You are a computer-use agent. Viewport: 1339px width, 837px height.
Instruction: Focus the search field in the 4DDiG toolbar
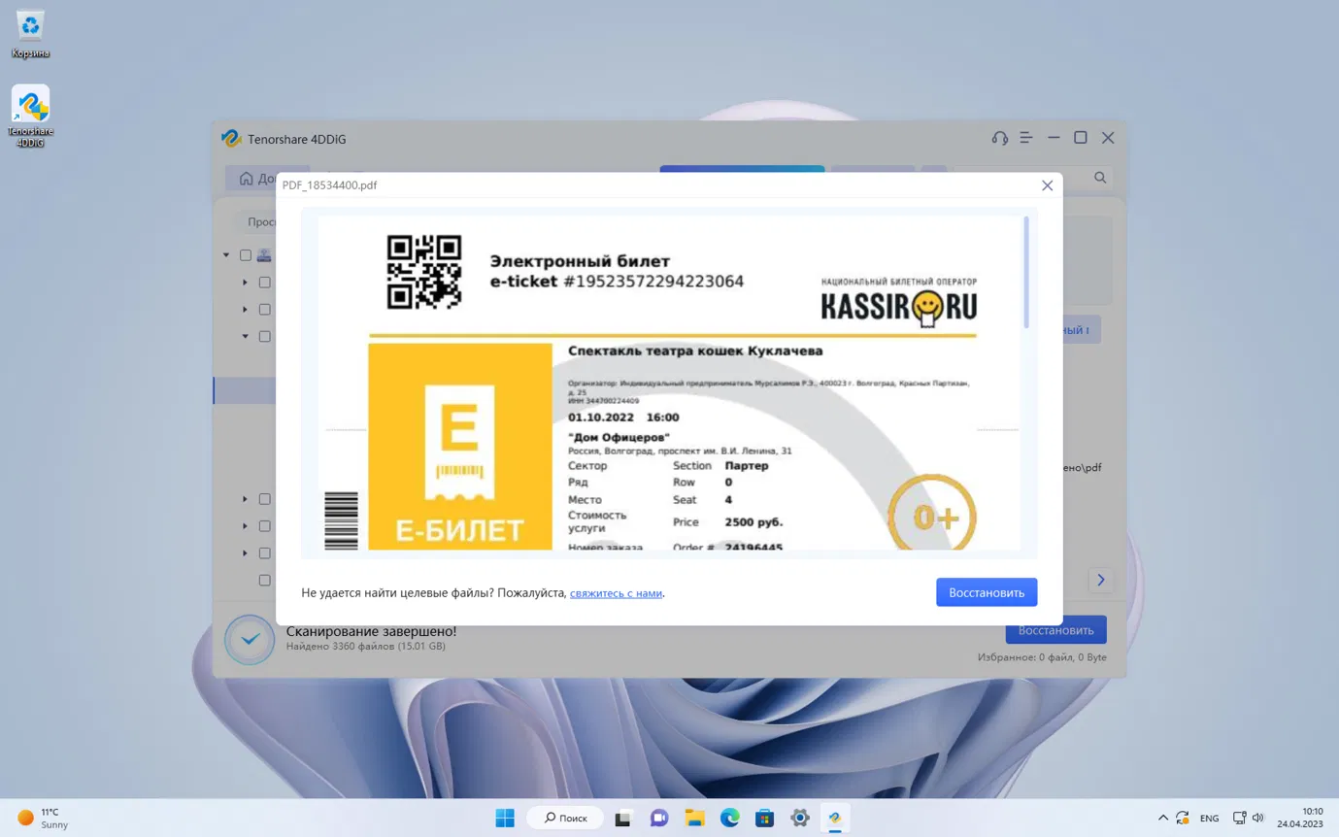1032,178
